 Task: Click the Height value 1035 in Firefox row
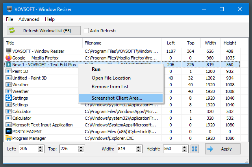pyautogui.click(x=230, y=58)
